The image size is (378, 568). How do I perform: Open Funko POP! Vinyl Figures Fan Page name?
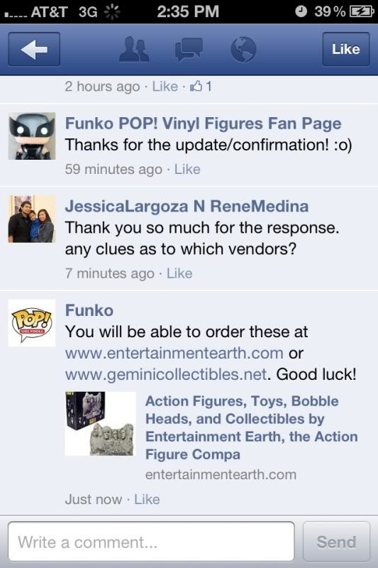(204, 124)
